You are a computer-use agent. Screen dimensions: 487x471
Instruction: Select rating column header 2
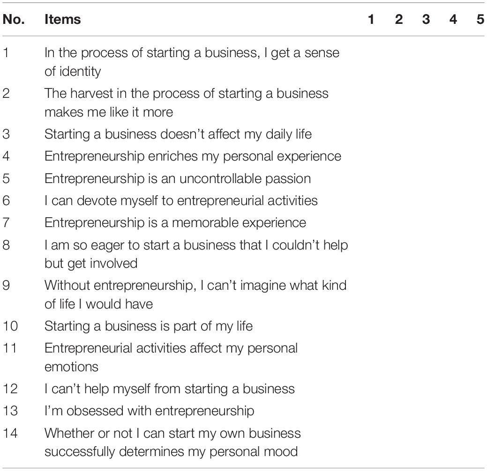[399, 19]
